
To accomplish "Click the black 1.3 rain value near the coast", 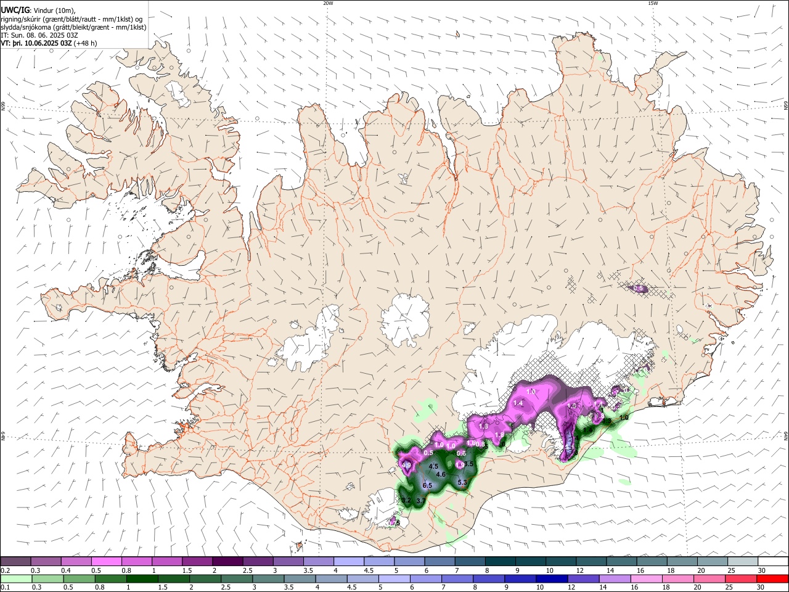I will (607, 422).
